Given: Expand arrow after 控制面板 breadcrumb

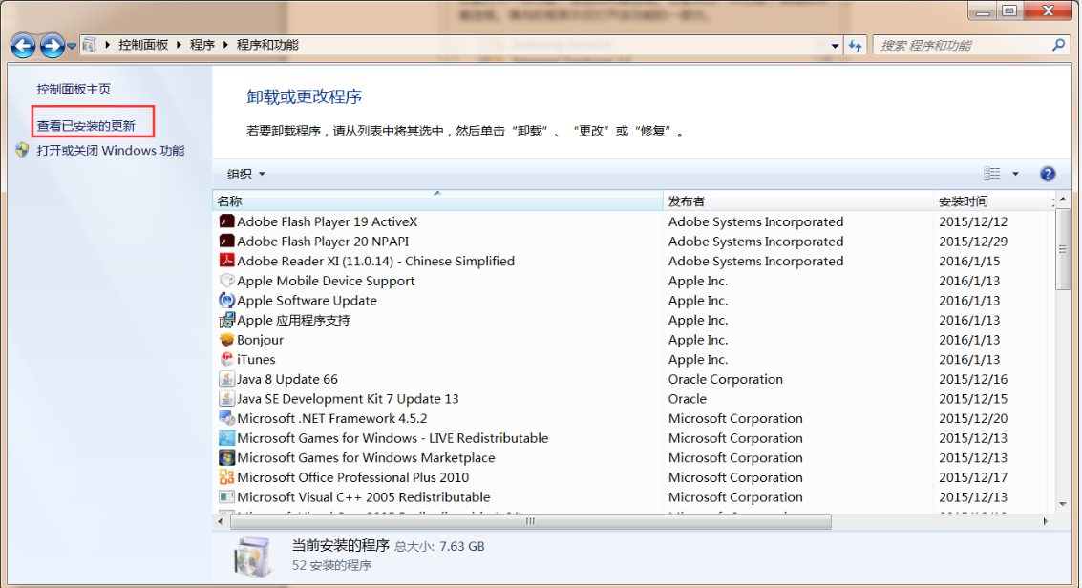Looking at the screenshot, I should pyautogui.click(x=179, y=45).
